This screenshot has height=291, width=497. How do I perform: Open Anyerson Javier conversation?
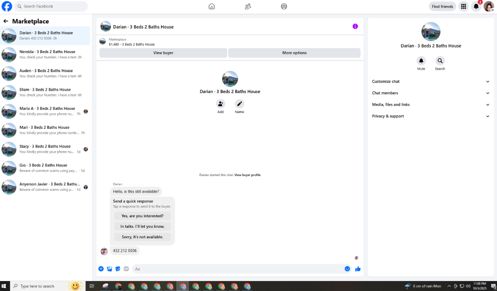[45, 187]
